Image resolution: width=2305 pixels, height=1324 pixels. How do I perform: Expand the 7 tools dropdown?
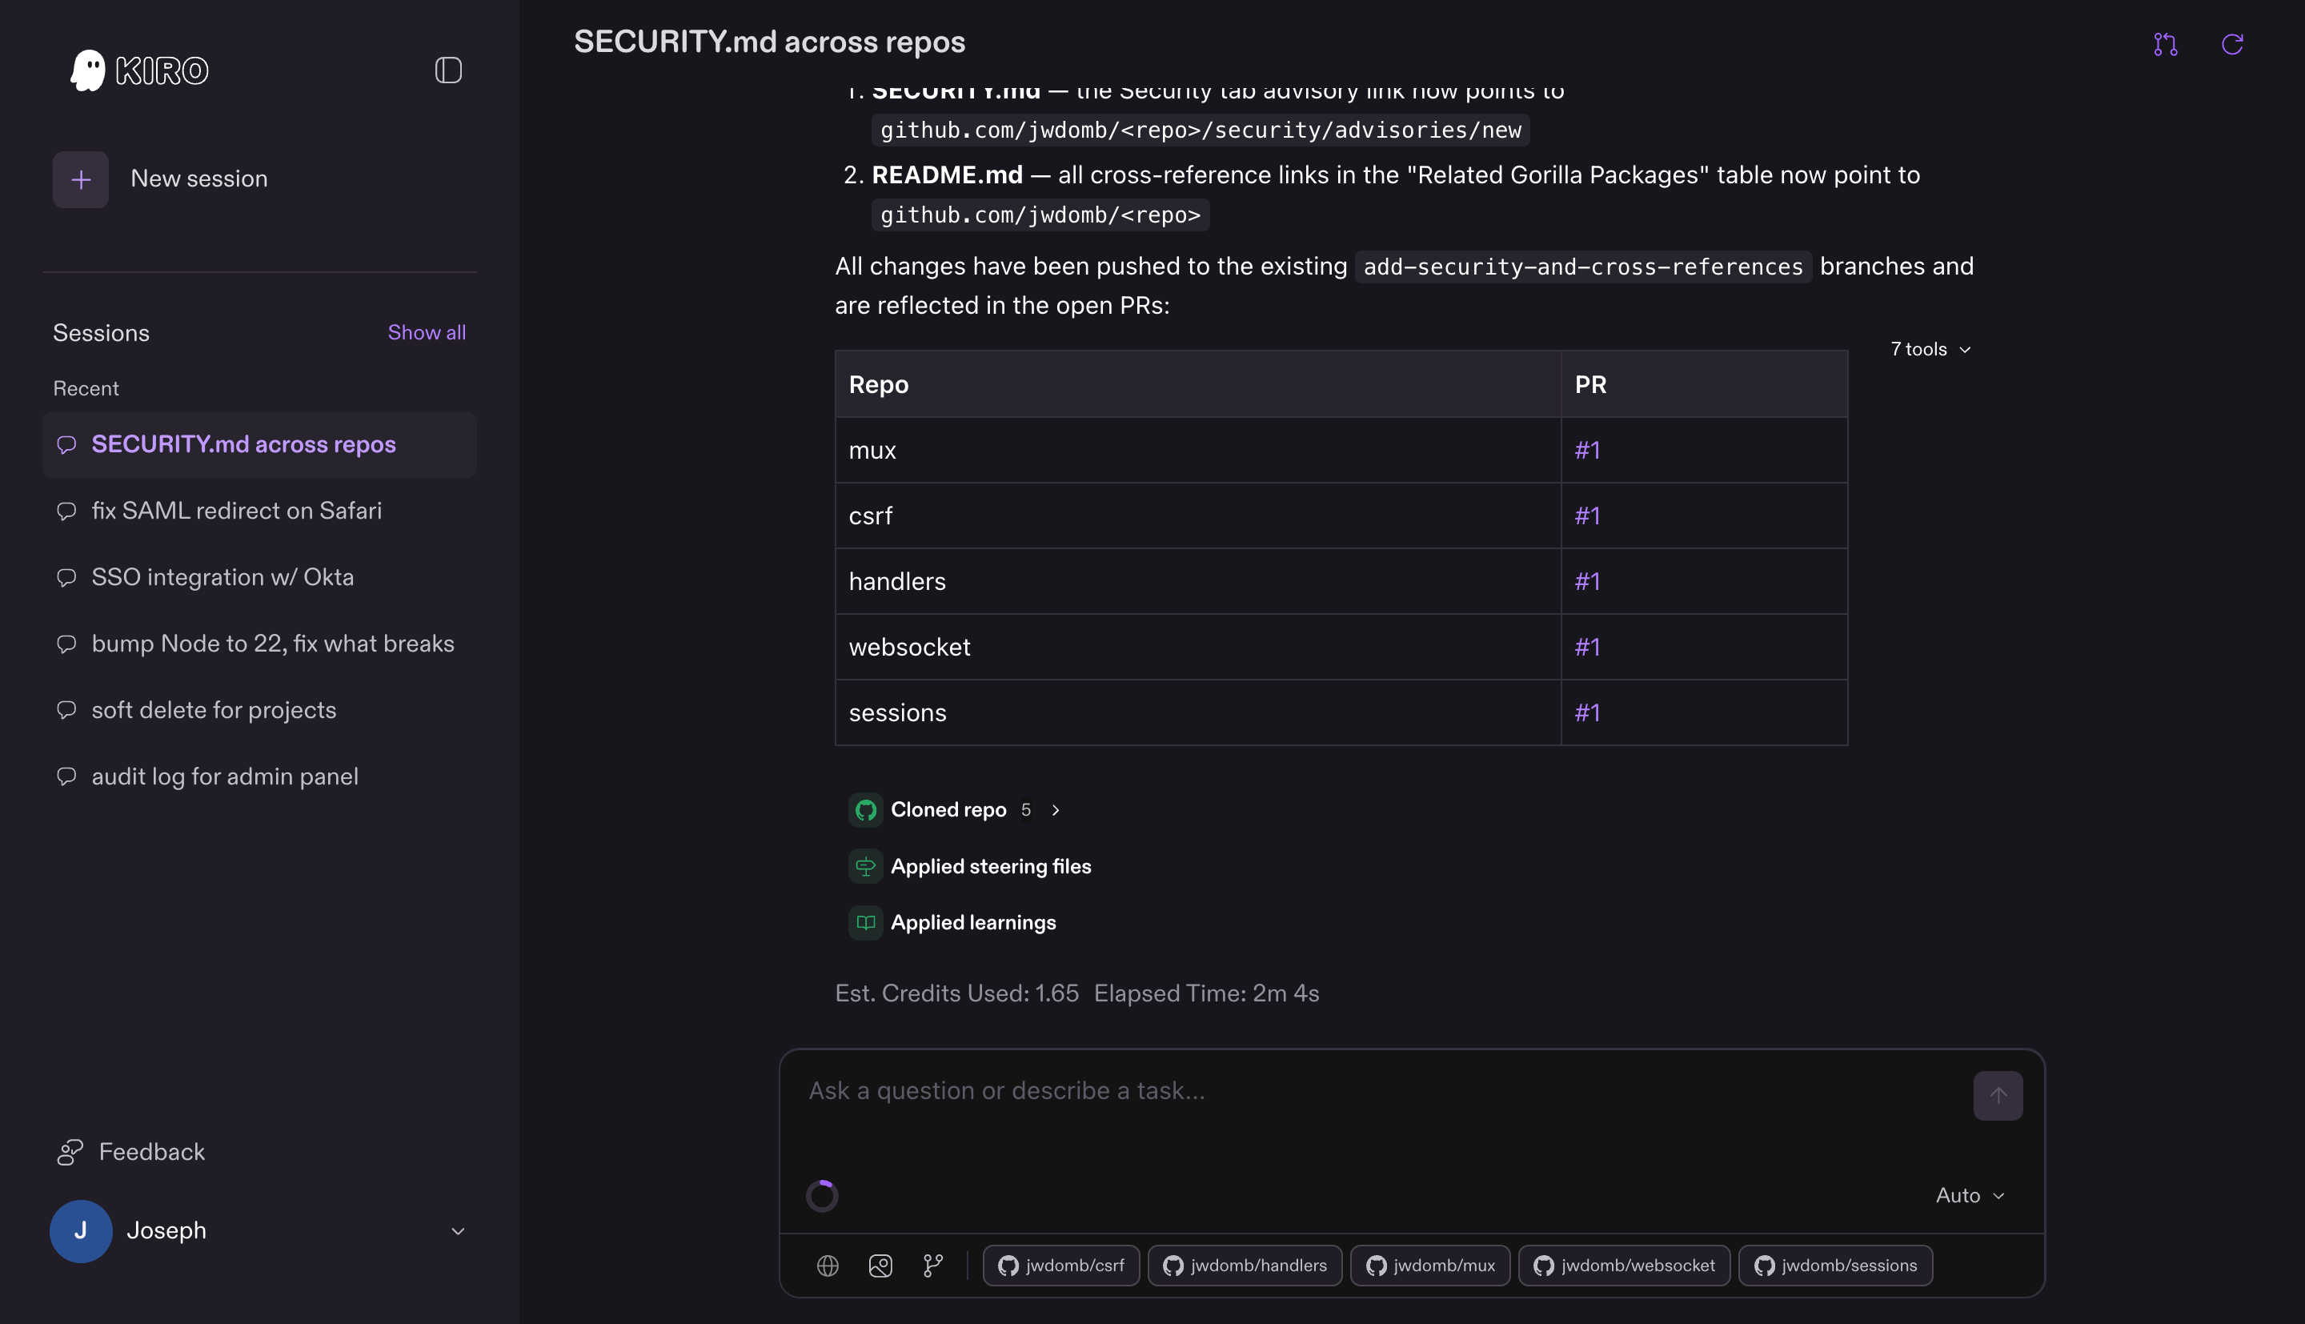click(1930, 349)
